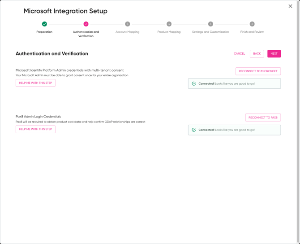Click the Pax8 connected checkmark icon
Image resolution: width=300 pixels, height=244 pixels.
pos(194,130)
